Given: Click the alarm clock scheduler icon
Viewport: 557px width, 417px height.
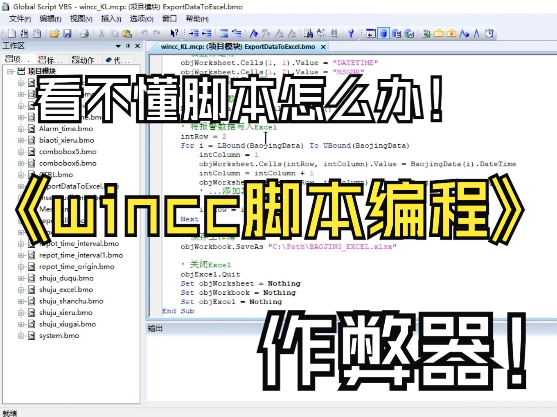Looking at the screenshot, I should pos(489,34).
